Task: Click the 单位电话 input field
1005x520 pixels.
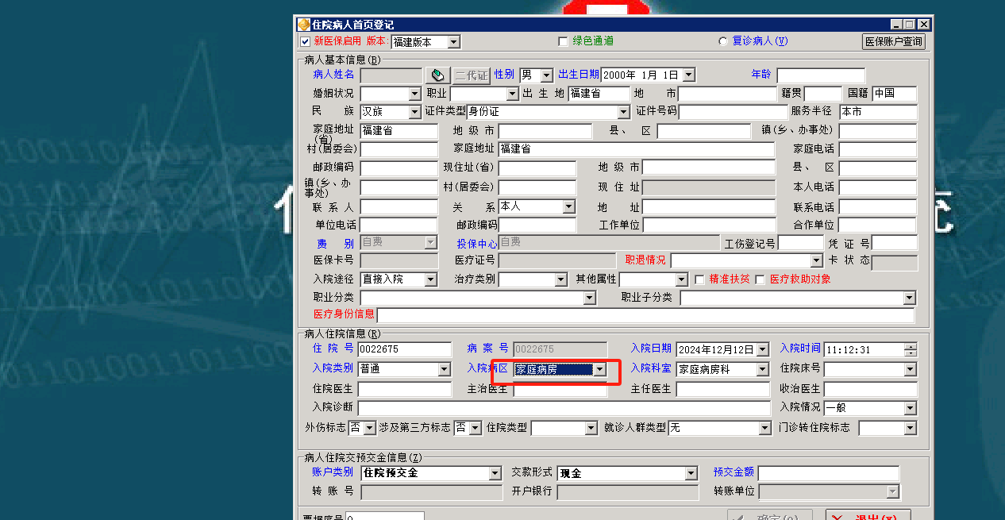Action: pyautogui.click(x=399, y=225)
